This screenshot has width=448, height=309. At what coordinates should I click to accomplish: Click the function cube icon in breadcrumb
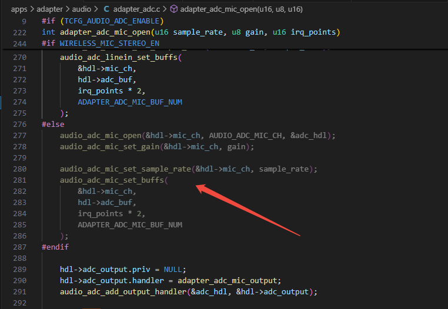tap(173, 9)
